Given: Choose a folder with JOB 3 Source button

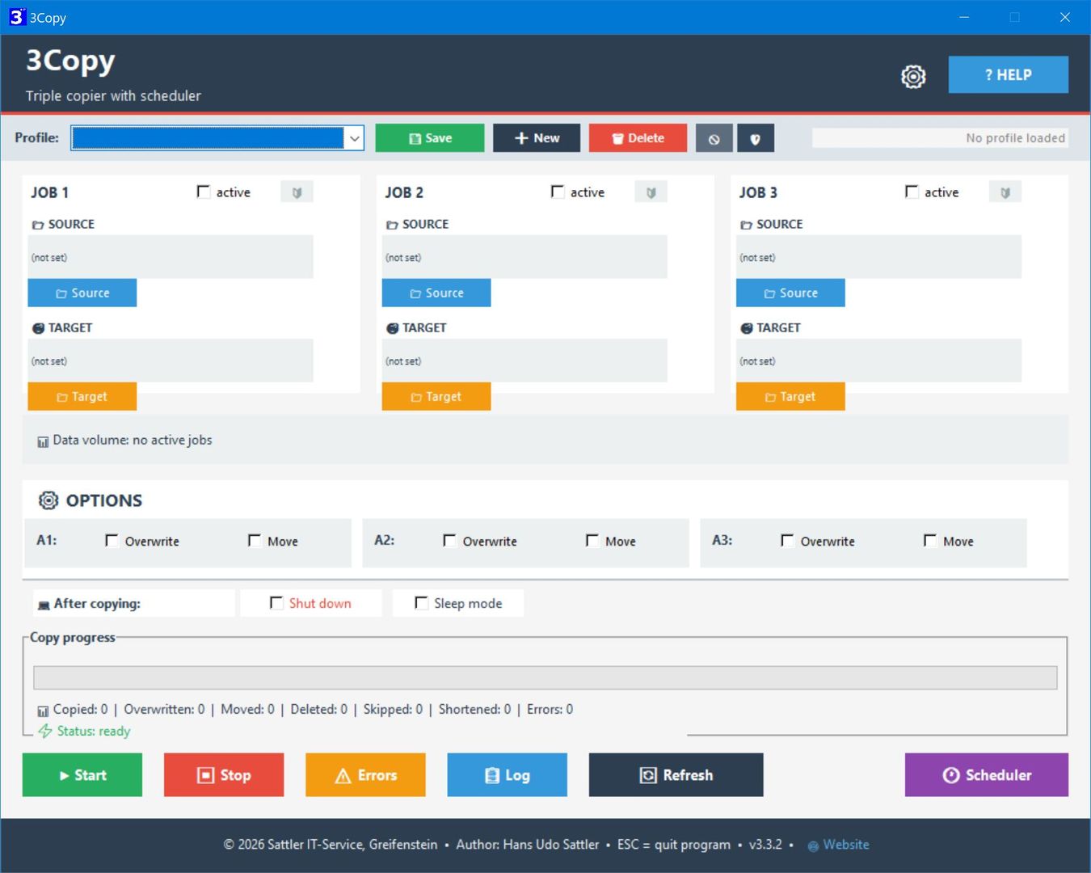Looking at the screenshot, I should pos(790,293).
